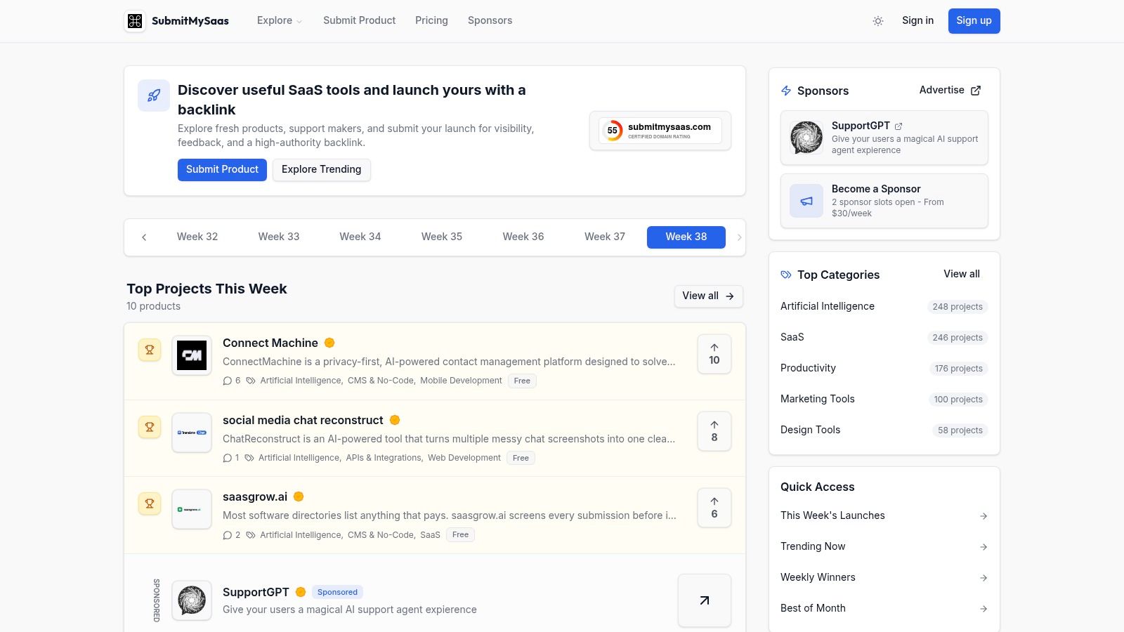1124x632 pixels.
Task: Open the saasgrow.ai logo thumbnail
Action: [x=192, y=509]
